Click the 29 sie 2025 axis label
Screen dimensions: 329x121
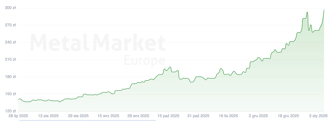coord(78,116)
